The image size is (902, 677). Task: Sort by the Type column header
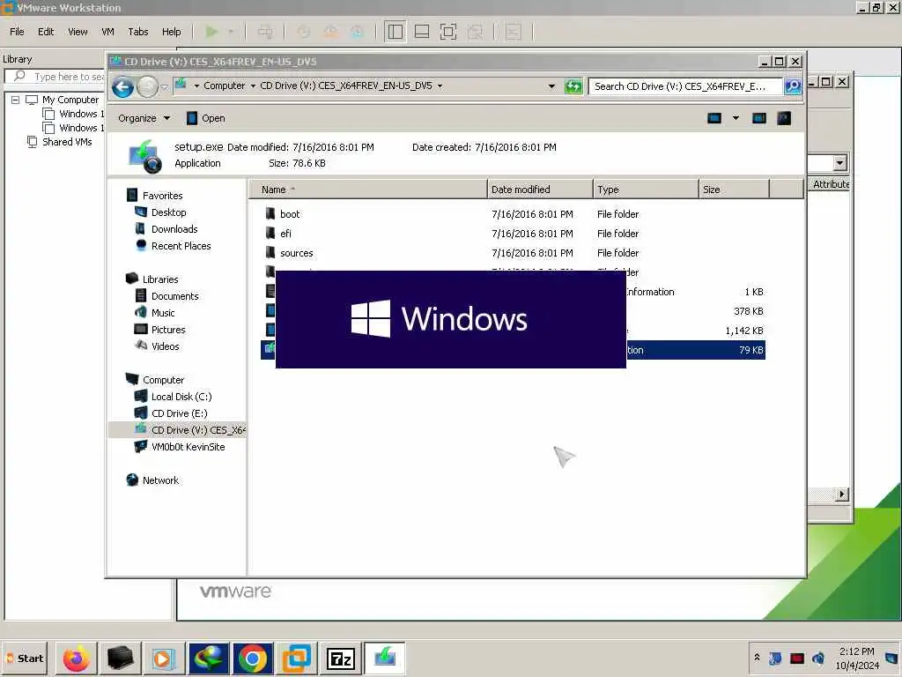[x=646, y=190]
